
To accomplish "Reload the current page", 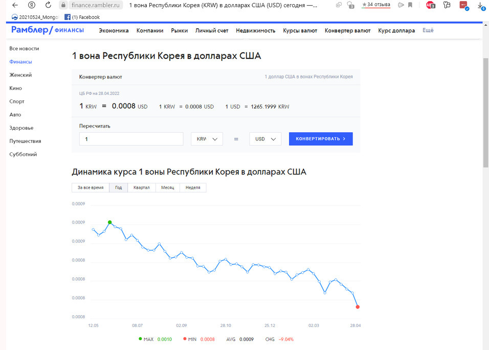I will click(48, 5).
